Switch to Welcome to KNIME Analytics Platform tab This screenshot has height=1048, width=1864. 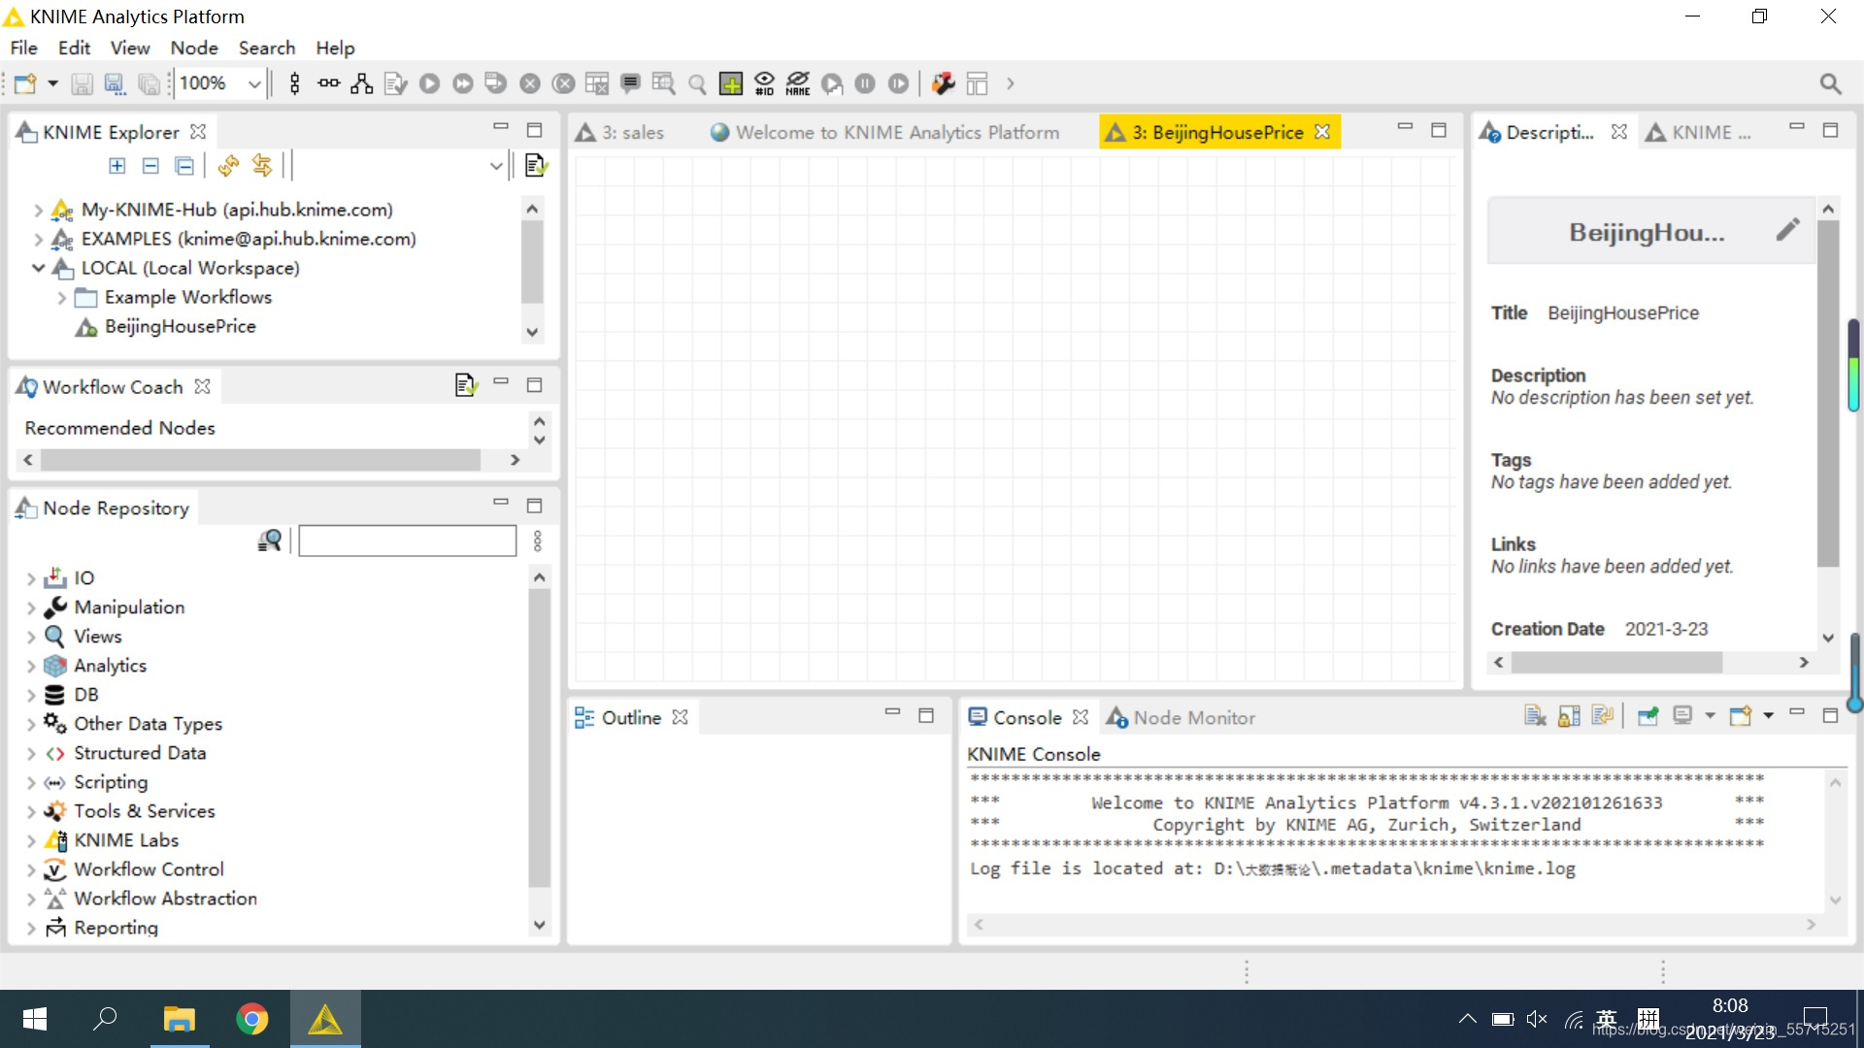pos(885,132)
